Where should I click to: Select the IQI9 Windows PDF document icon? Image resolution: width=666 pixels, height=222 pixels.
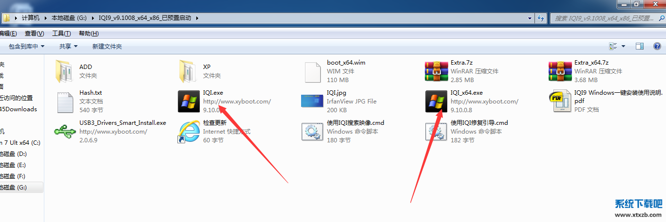560,102
